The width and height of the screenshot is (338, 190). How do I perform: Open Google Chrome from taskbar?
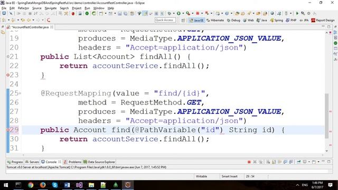(x=31, y=185)
